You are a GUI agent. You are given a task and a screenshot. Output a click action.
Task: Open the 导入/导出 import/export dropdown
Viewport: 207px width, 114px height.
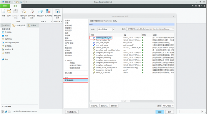point(173,106)
